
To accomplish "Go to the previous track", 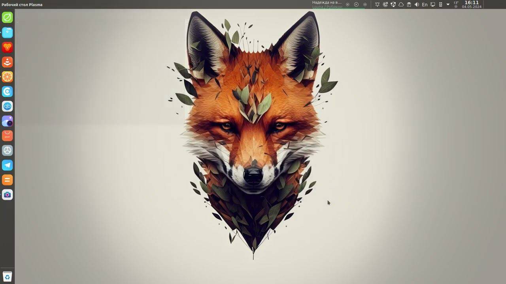I will (347, 5).
